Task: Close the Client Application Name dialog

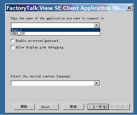Action: pyautogui.click(x=129, y=8)
